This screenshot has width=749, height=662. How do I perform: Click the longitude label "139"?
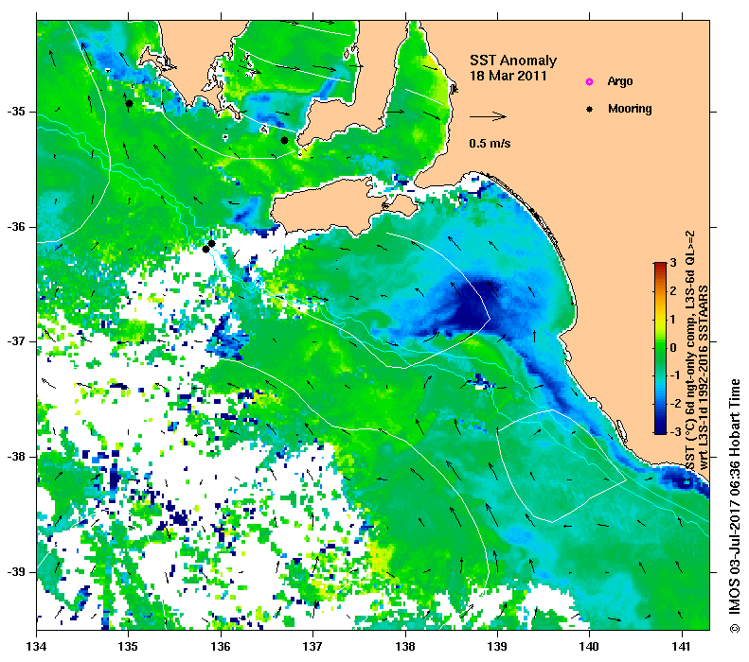pos(498,647)
